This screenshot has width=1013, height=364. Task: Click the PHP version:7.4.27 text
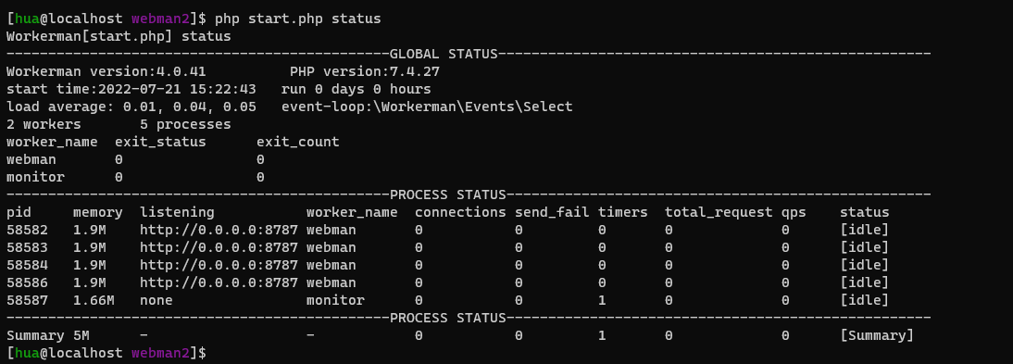pos(365,71)
